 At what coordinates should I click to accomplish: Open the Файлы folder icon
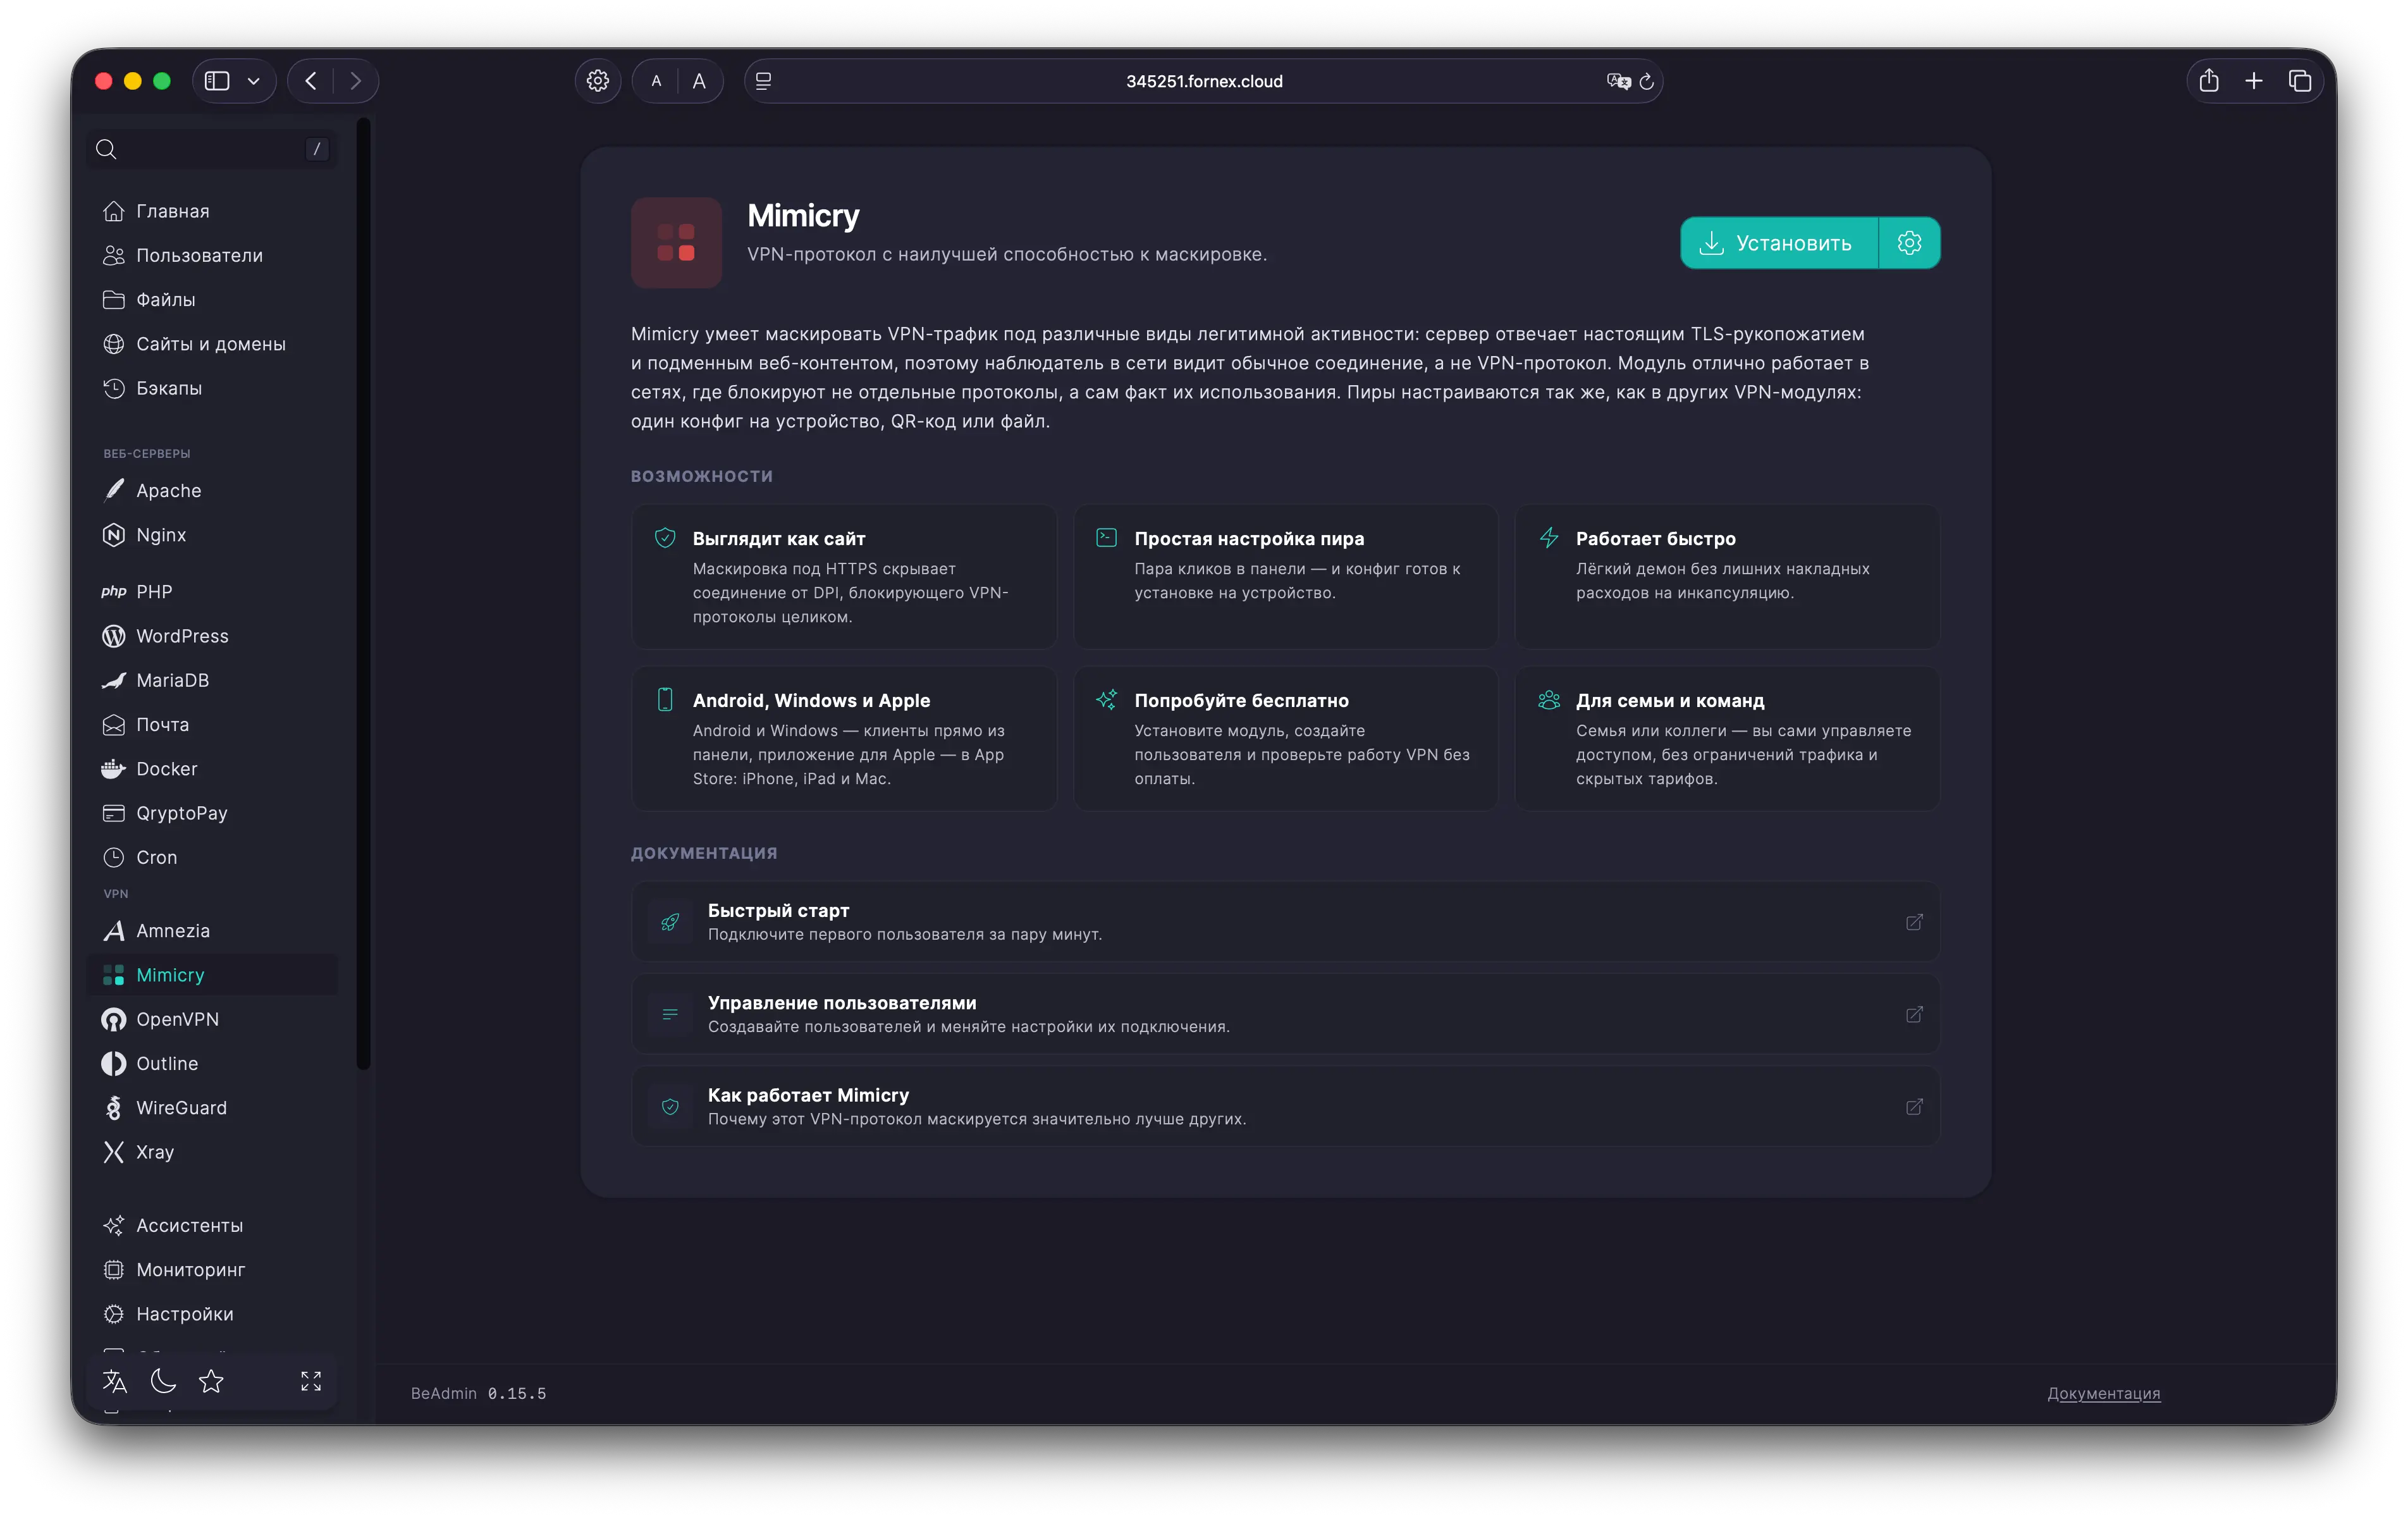[x=114, y=299]
